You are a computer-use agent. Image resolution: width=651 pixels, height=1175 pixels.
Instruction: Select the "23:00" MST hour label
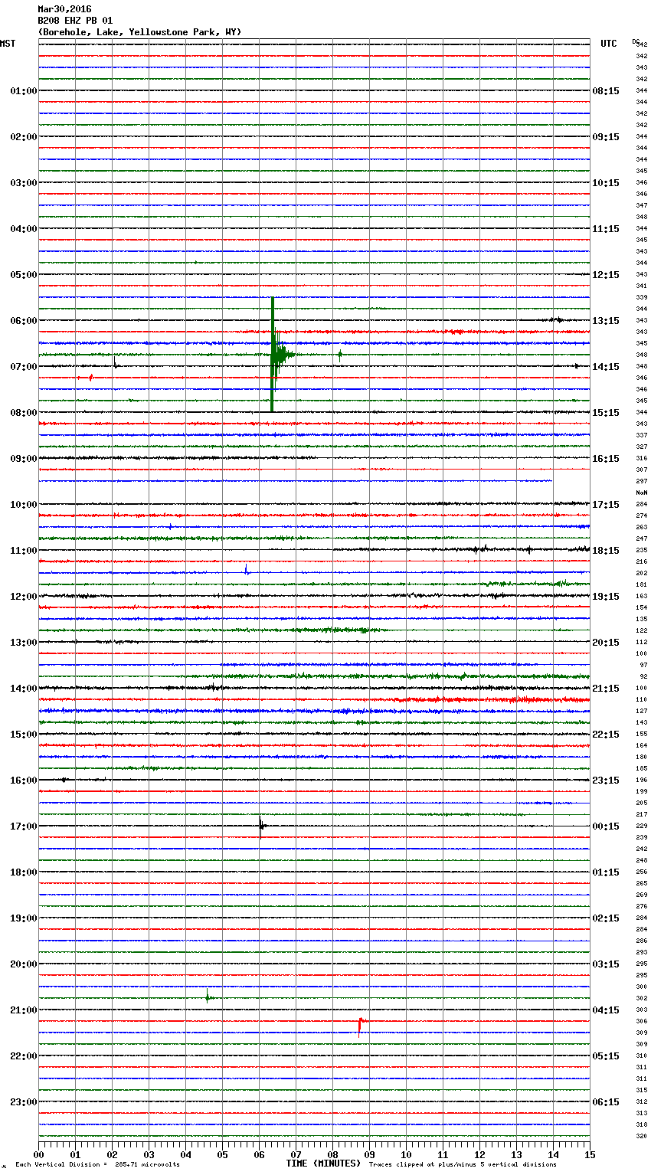coord(24,1102)
